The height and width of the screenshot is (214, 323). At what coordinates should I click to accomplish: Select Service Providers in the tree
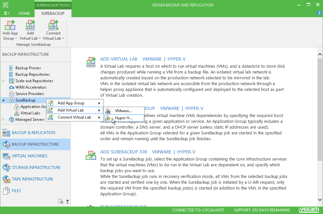point(30,94)
